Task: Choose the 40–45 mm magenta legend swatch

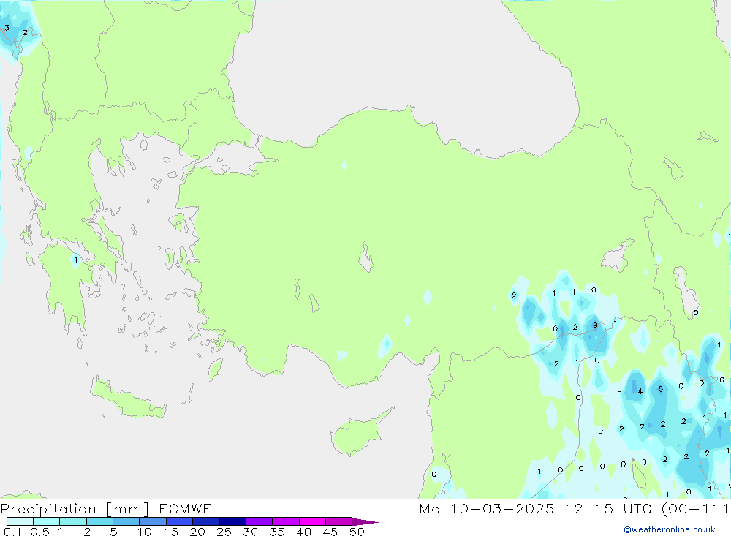Action: click(312, 521)
